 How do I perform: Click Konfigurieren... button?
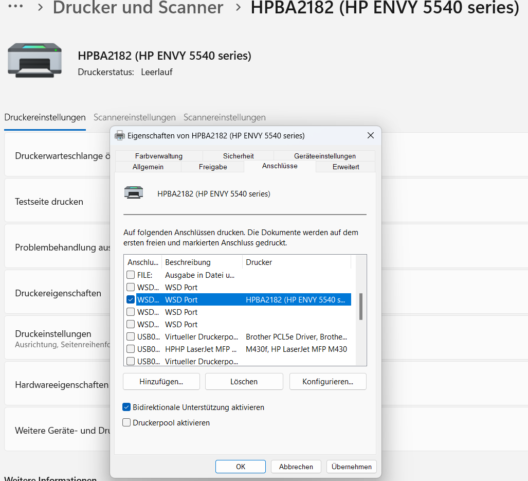point(327,382)
